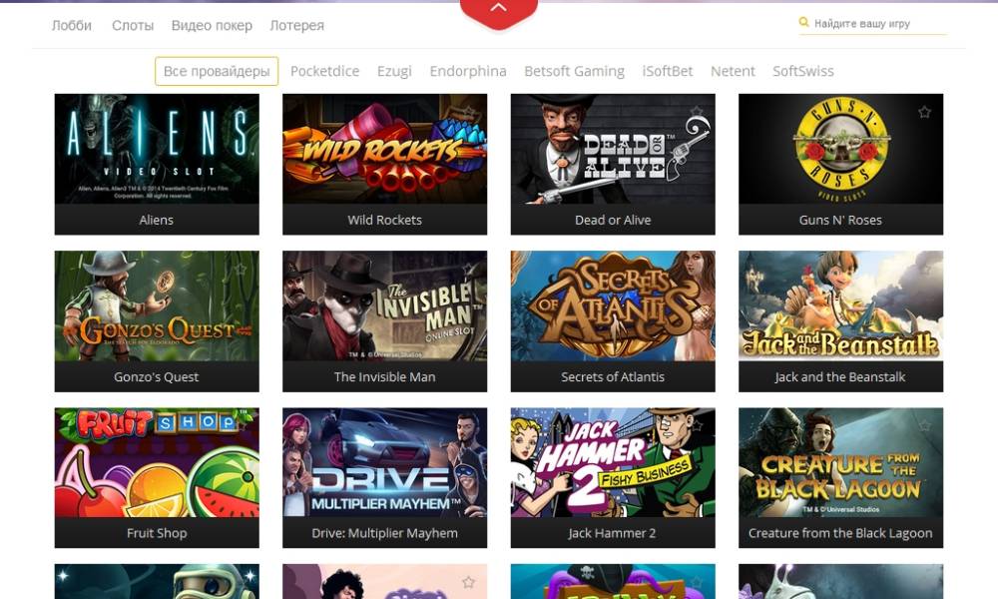Click the 'Dead or Alive' title label
The width and height of the screenshot is (998, 599).
(x=613, y=221)
